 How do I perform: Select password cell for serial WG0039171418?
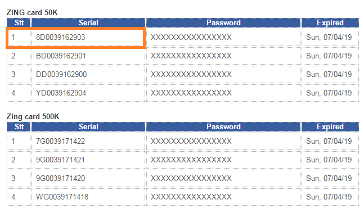223,197
